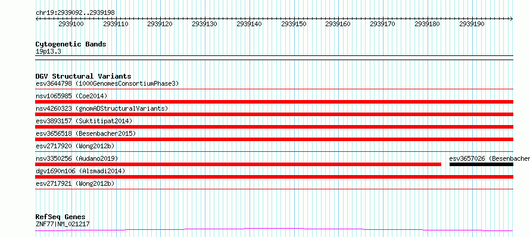Click the esv3644798 1000GenomesConsortiumPhase3 variant label
The width and height of the screenshot is (530, 237).
tap(107, 83)
